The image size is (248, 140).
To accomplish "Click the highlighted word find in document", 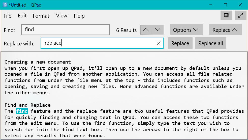I will pos(22,111).
